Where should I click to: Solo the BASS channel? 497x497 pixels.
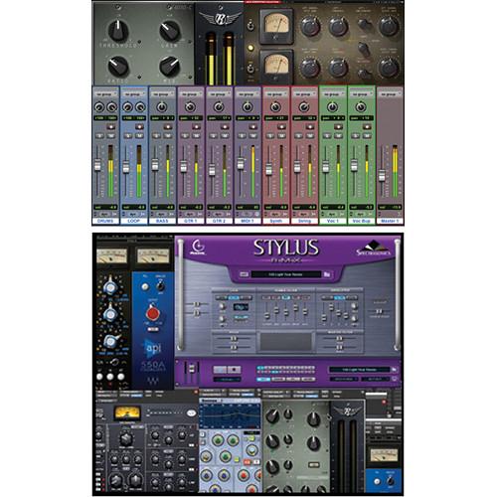(x=156, y=136)
